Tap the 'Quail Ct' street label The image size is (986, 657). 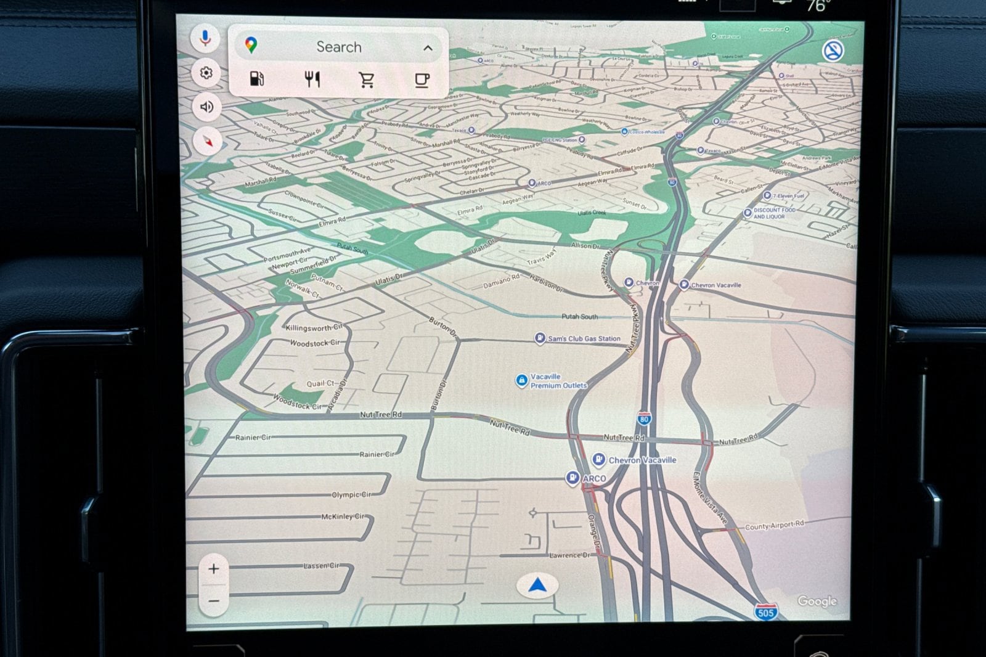[321, 383]
